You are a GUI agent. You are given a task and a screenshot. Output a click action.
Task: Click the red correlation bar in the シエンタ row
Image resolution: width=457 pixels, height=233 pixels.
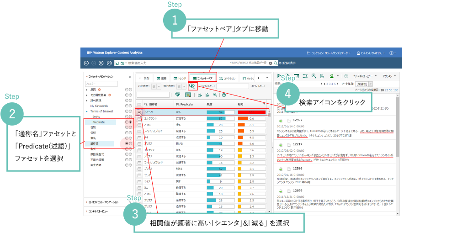click(x=252, y=112)
